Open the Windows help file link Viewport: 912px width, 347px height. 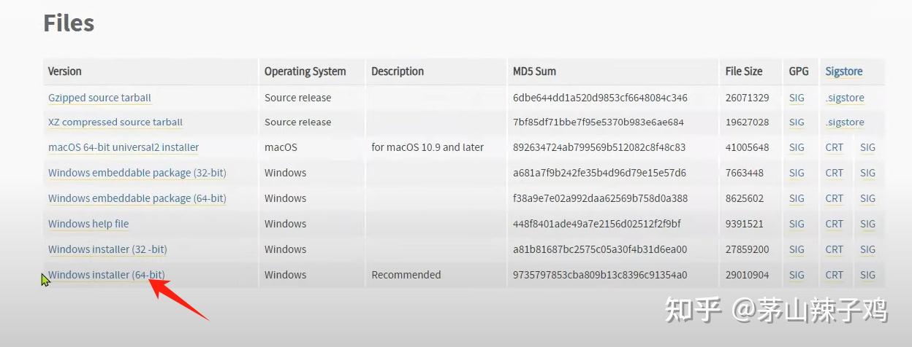88,224
